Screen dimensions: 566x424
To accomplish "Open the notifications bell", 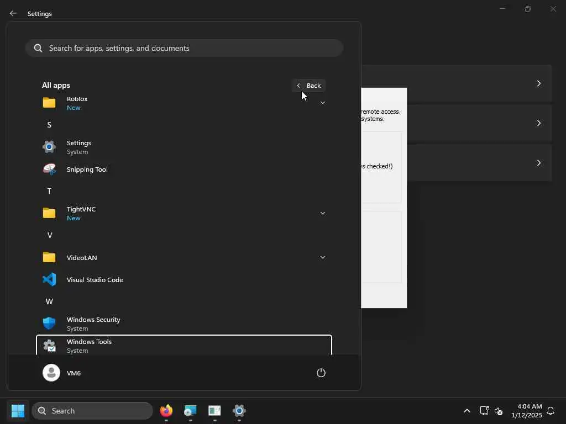I will [x=551, y=411].
